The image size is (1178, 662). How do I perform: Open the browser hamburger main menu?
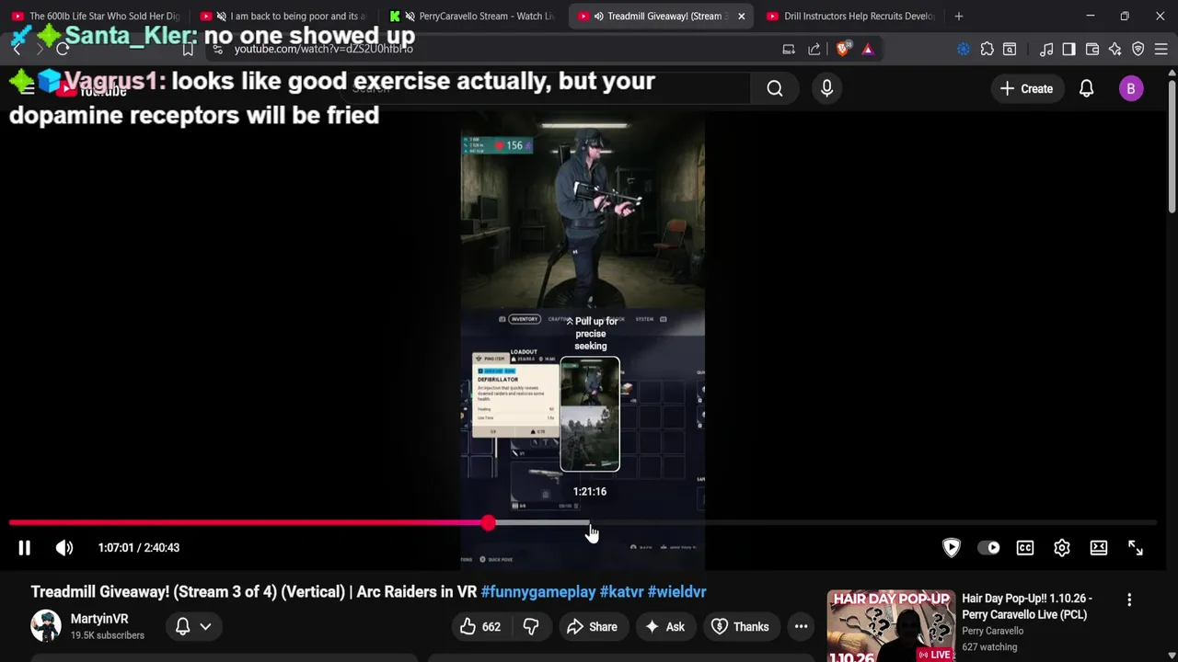pyautogui.click(x=1161, y=49)
